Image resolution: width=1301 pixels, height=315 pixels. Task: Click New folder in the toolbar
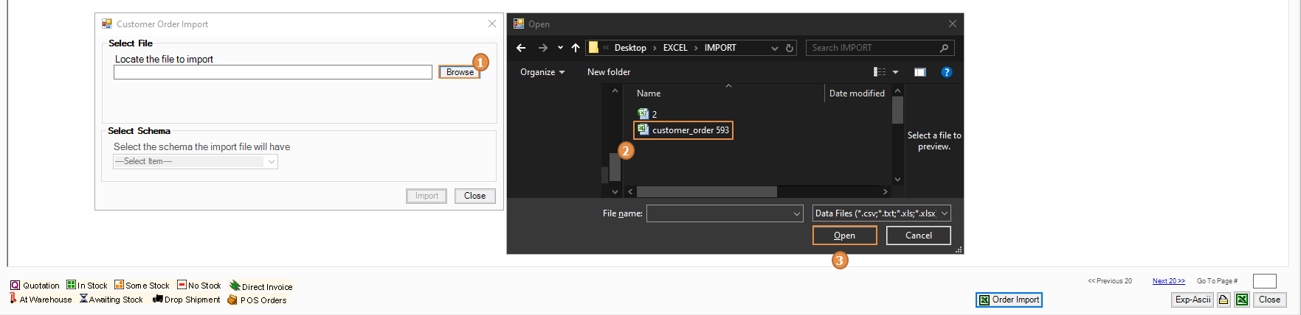(608, 72)
